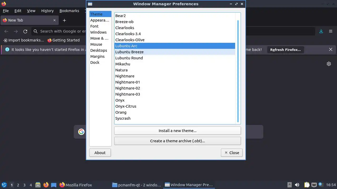This screenshot has height=189, width=337.
Task: Open the Appearance settings category
Action: click(x=100, y=20)
